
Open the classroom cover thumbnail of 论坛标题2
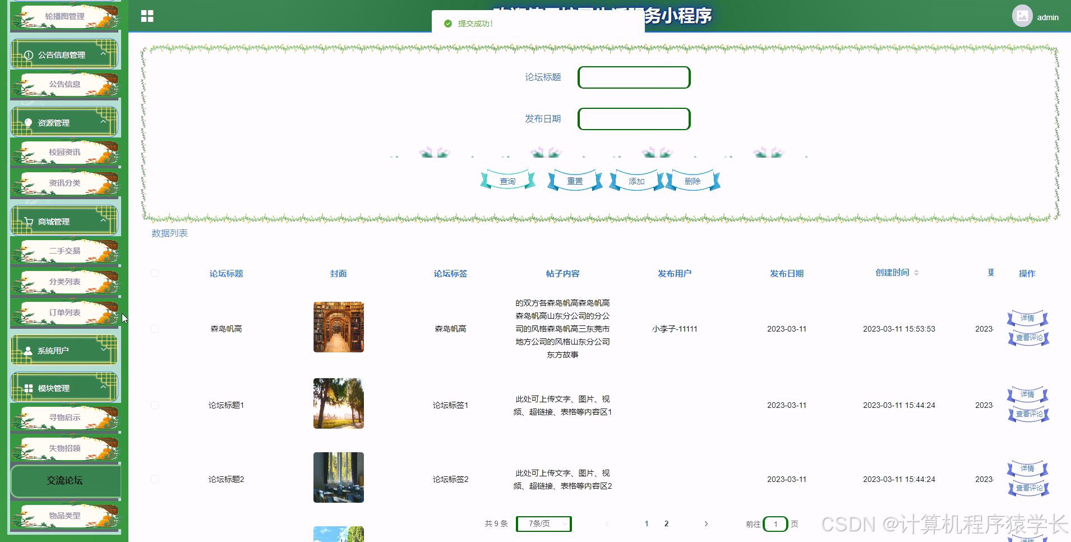339,477
